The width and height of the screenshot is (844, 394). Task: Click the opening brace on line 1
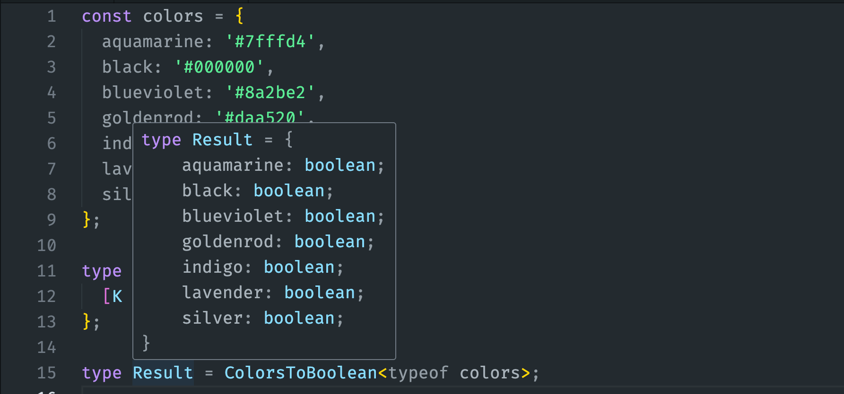(x=239, y=17)
